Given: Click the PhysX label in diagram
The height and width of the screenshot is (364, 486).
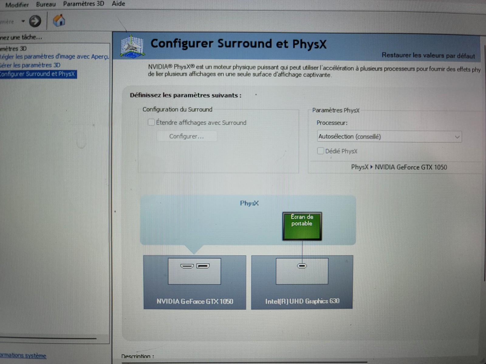Looking at the screenshot, I should 249,203.
